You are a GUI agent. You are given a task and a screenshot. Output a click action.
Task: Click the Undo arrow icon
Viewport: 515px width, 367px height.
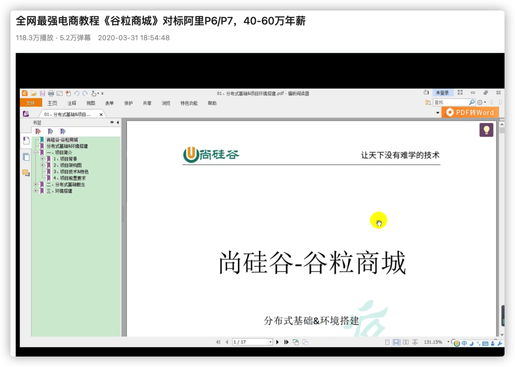click(x=77, y=93)
